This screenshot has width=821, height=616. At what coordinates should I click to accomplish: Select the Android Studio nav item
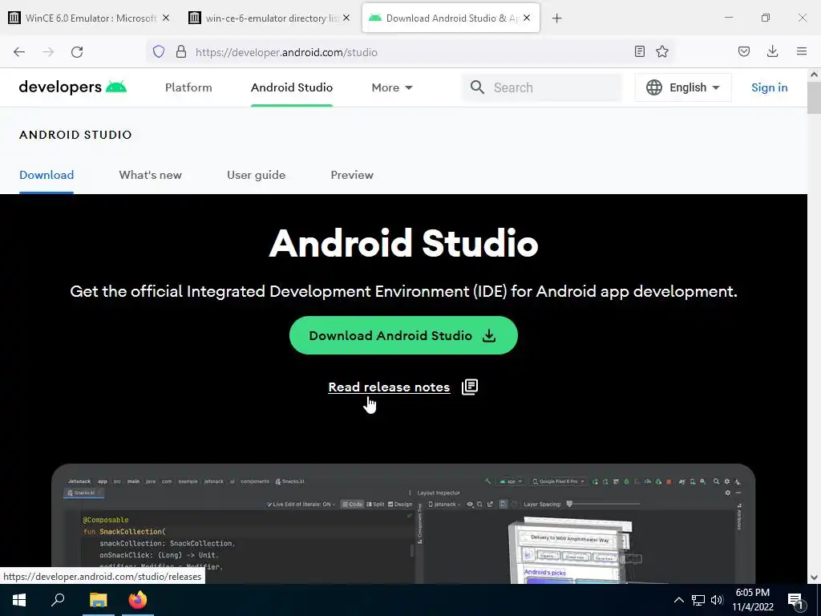click(292, 87)
